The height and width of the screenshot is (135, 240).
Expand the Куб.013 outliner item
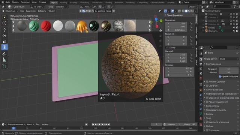tap(203, 27)
